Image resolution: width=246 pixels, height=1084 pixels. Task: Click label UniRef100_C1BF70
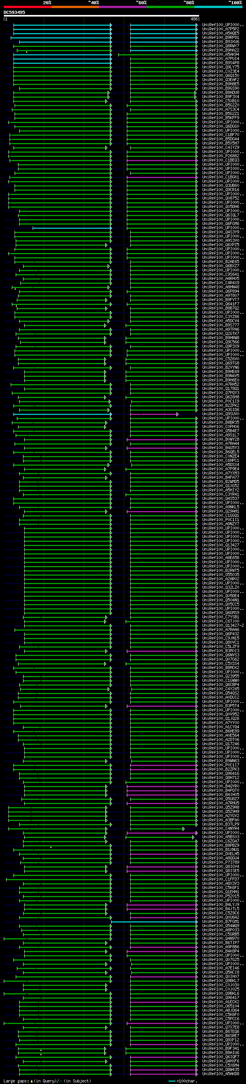[221, 135]
